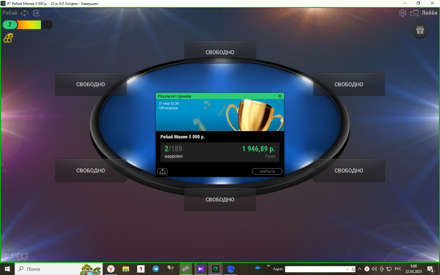Viewport: 440px width, 275px height.
Task: Open table settings gear icon
Action: tap(403, 13)
